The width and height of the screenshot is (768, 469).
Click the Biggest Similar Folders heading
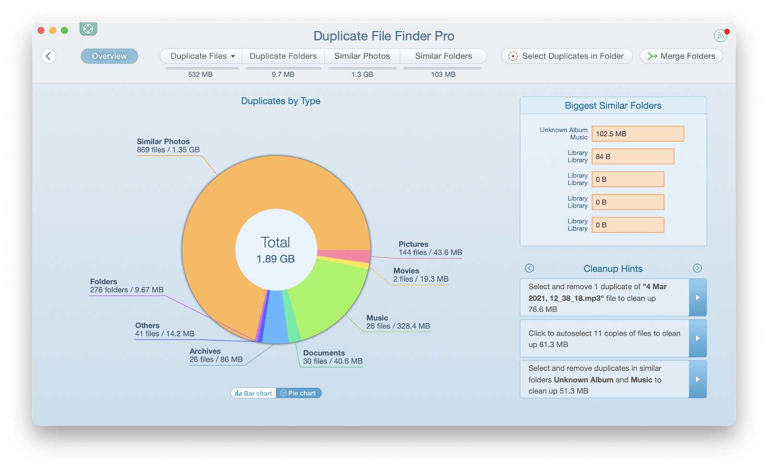[613, 106]
